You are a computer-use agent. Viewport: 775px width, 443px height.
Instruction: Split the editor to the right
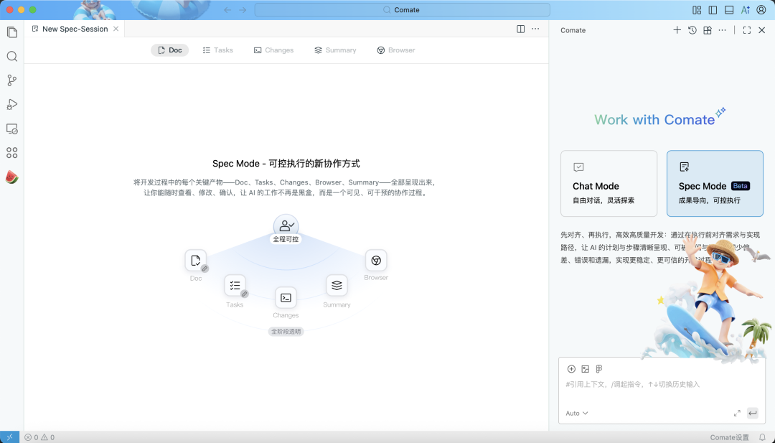pyautogui.click(x=520, y=29)
